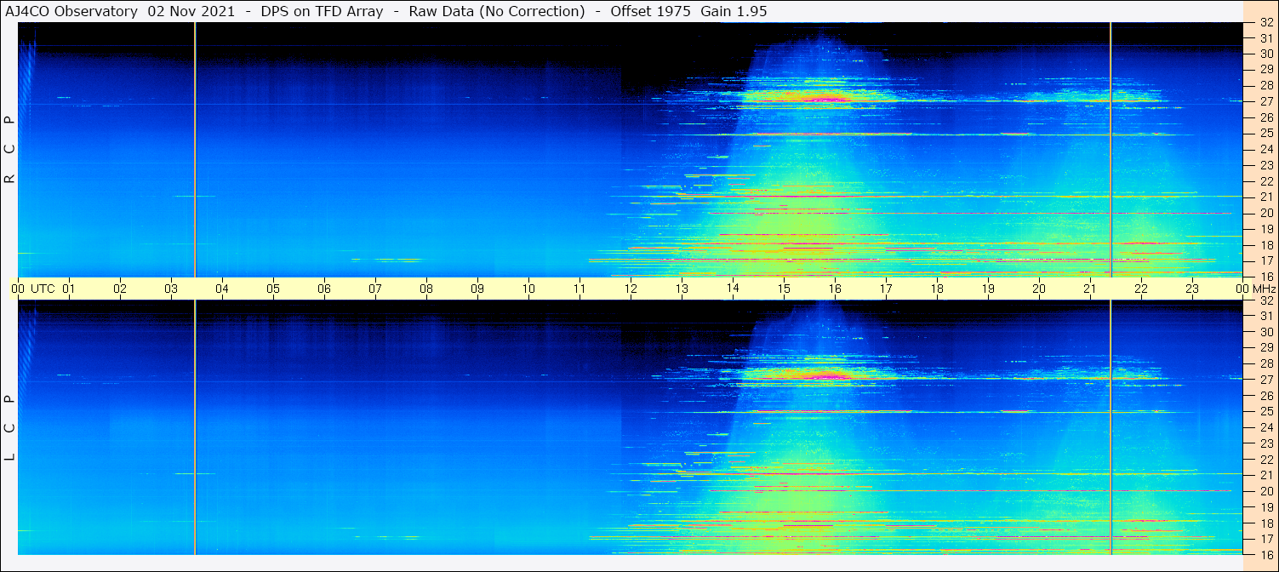Click the 10 hour tick label
Screen dimensions: 1279x572
click(x=528, y=289)
